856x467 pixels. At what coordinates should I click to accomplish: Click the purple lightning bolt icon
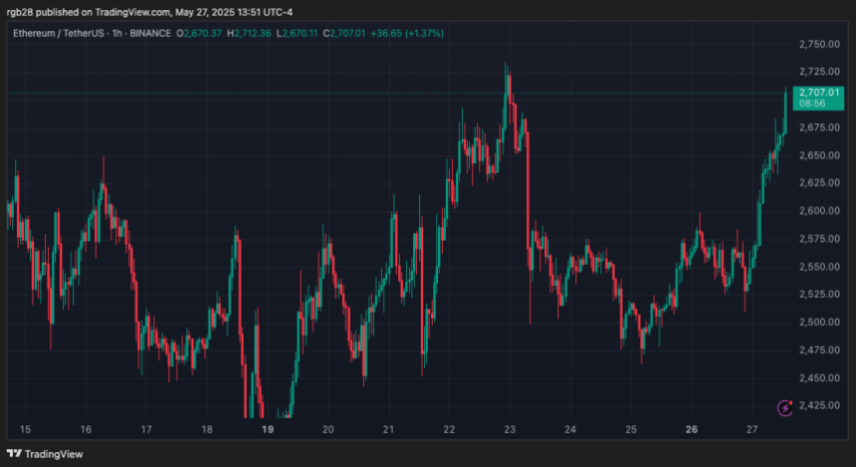(786, 406)
